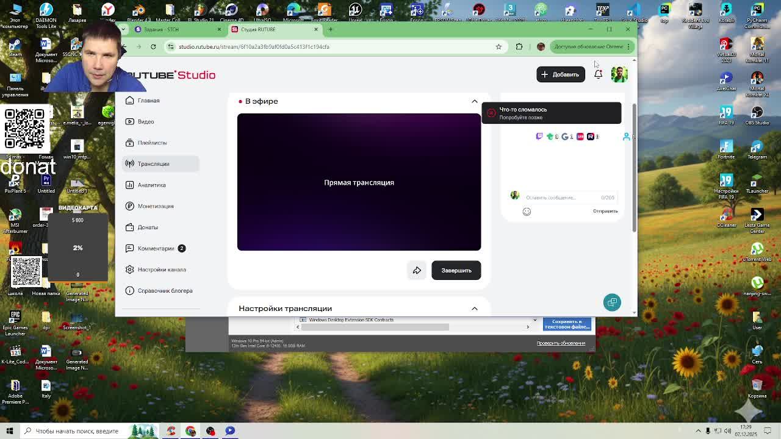The image size is (781, 439).
Task: Click the Прямая трансляция video preview
Action: (x=359, y=182)
